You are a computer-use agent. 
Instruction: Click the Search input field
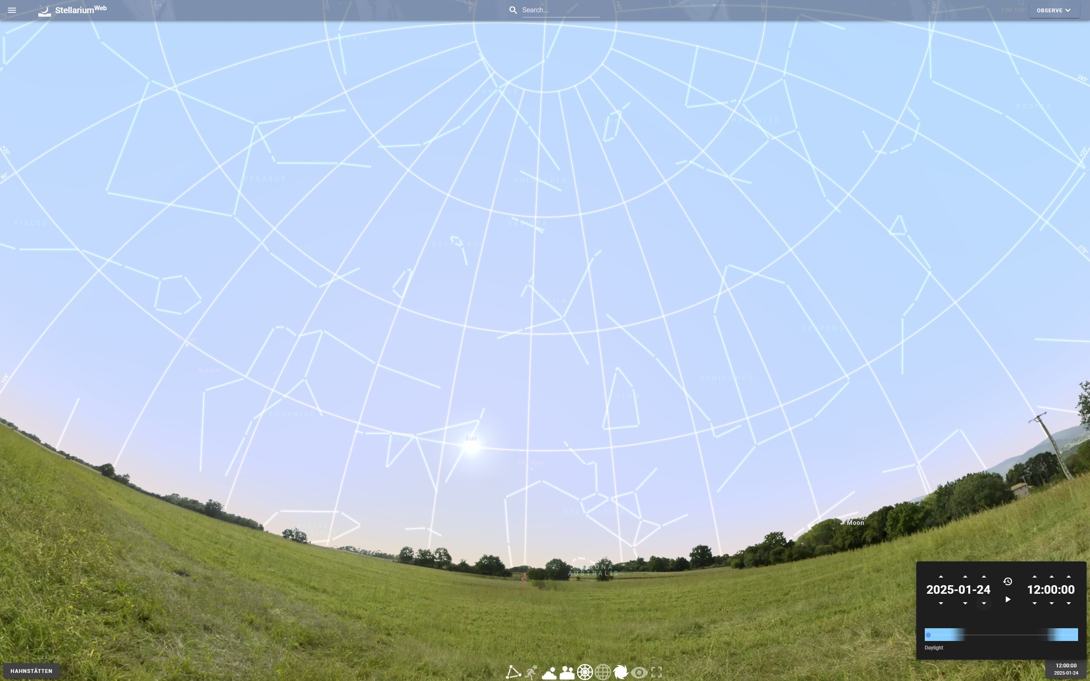[x=560, y=10]
